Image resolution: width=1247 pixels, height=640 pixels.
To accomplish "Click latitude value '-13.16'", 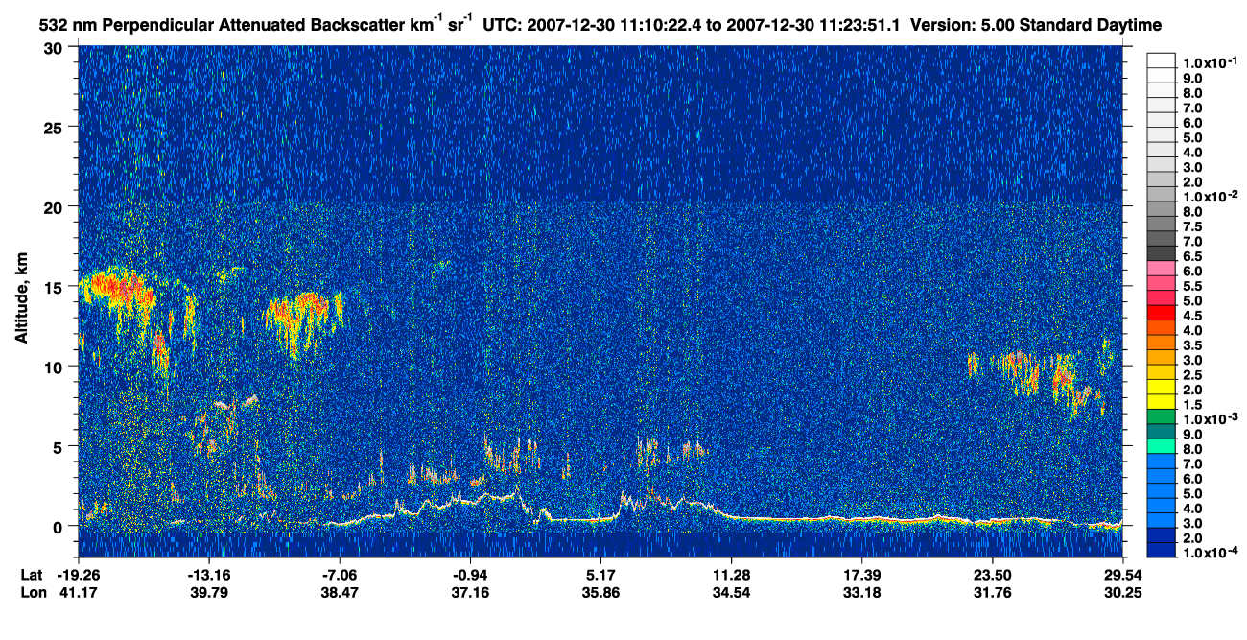I will tap(210, 575).
